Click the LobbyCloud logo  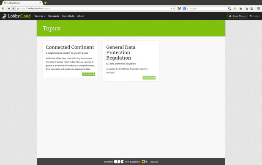pos(16,16)
